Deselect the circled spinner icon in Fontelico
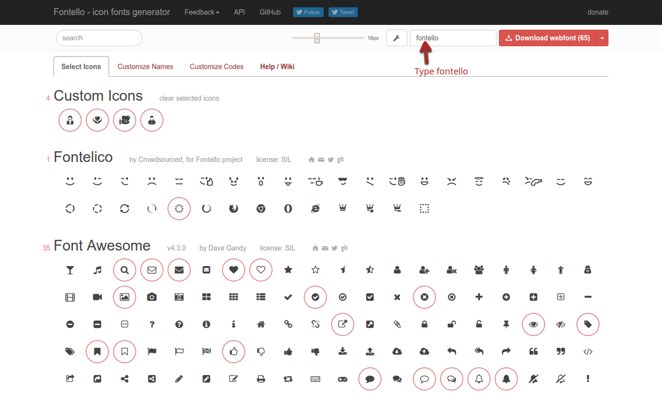This screenshot has height=394, width=662. (179, 208)
